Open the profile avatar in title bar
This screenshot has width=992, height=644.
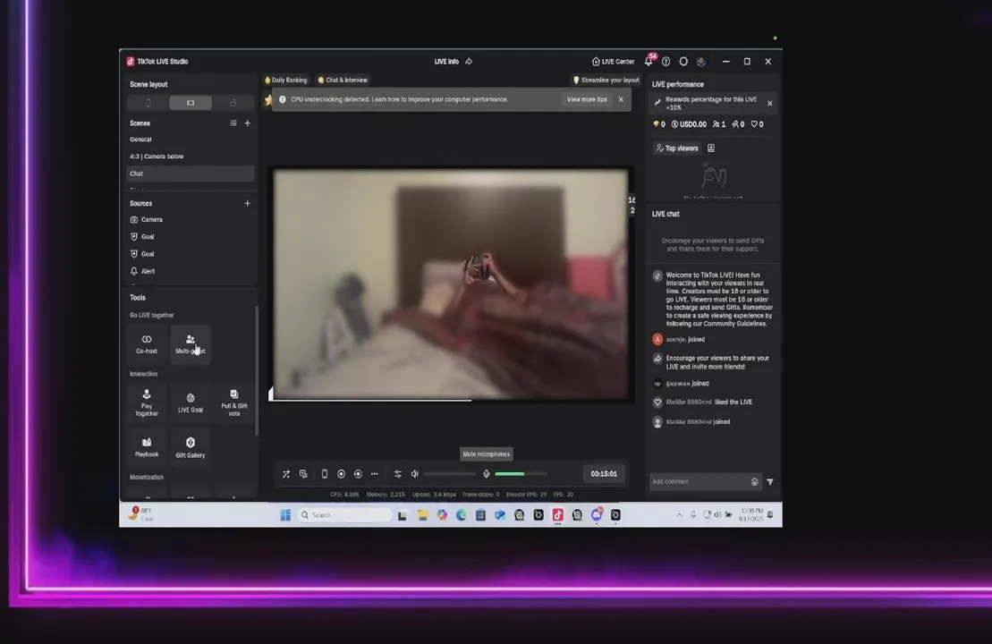click(701, 62)
